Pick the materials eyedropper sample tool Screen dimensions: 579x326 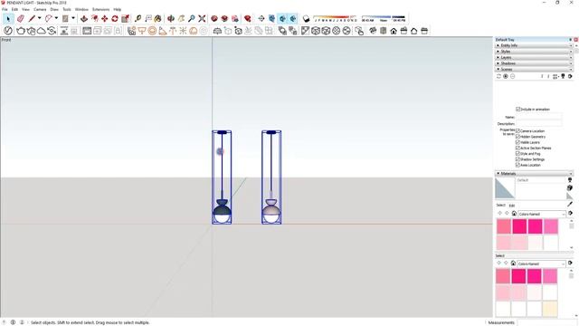570,204
